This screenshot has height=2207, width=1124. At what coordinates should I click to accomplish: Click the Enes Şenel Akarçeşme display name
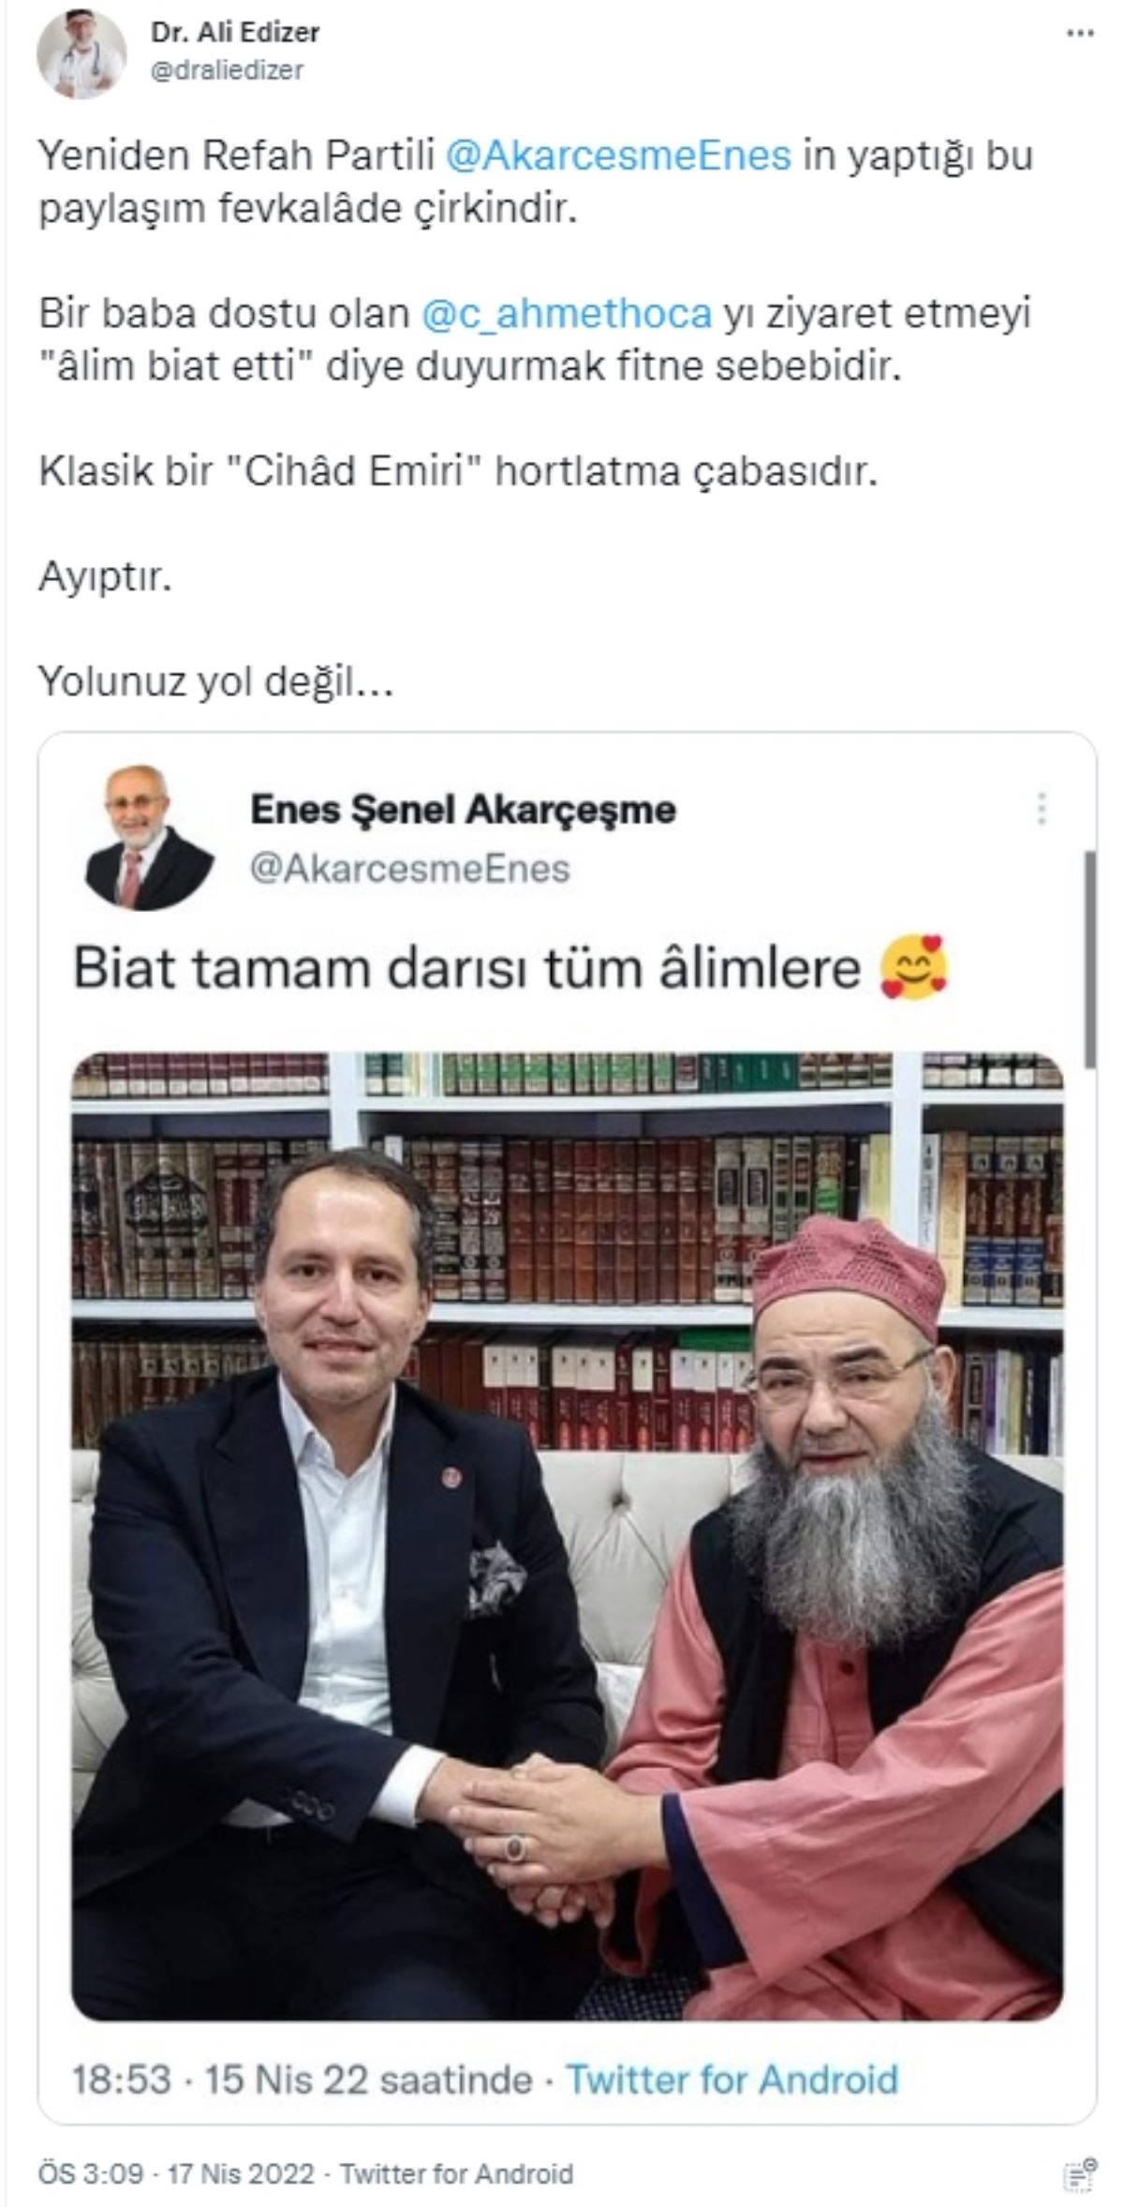pos(463,810)
